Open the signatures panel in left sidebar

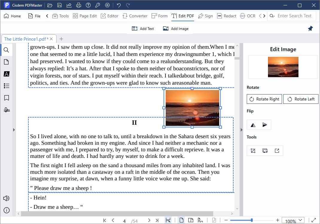[x=6, y=110]
